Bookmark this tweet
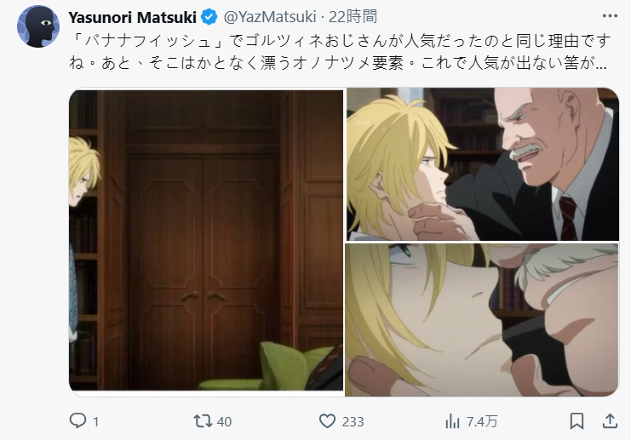631x440 pixels. click(577, 421)
